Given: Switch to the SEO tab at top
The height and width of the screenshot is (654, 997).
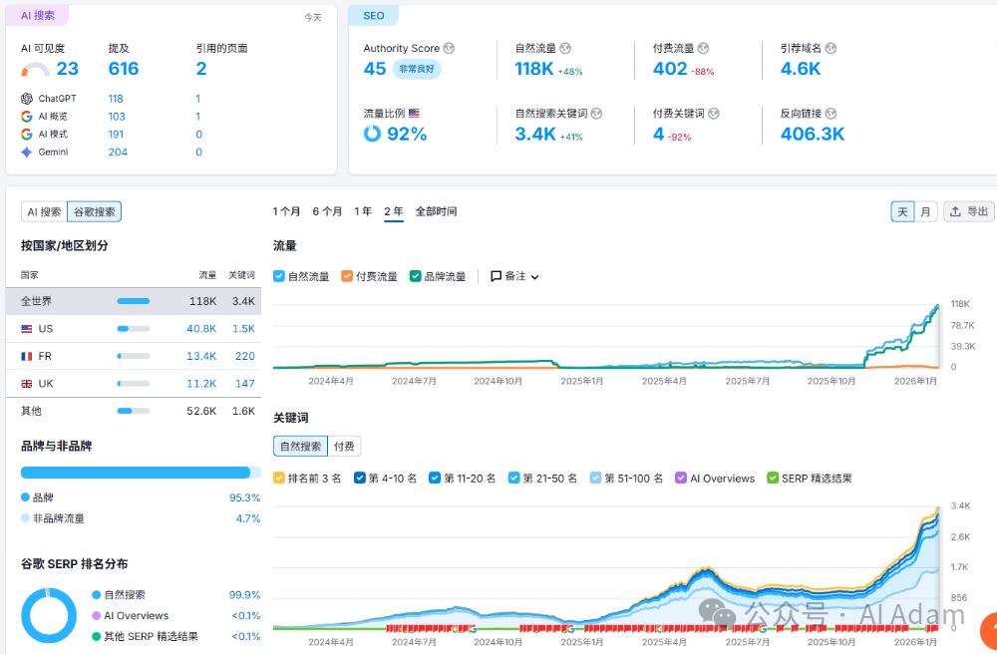Looking at the screenshot, I should pyautogui.click(x=373, y=15).
